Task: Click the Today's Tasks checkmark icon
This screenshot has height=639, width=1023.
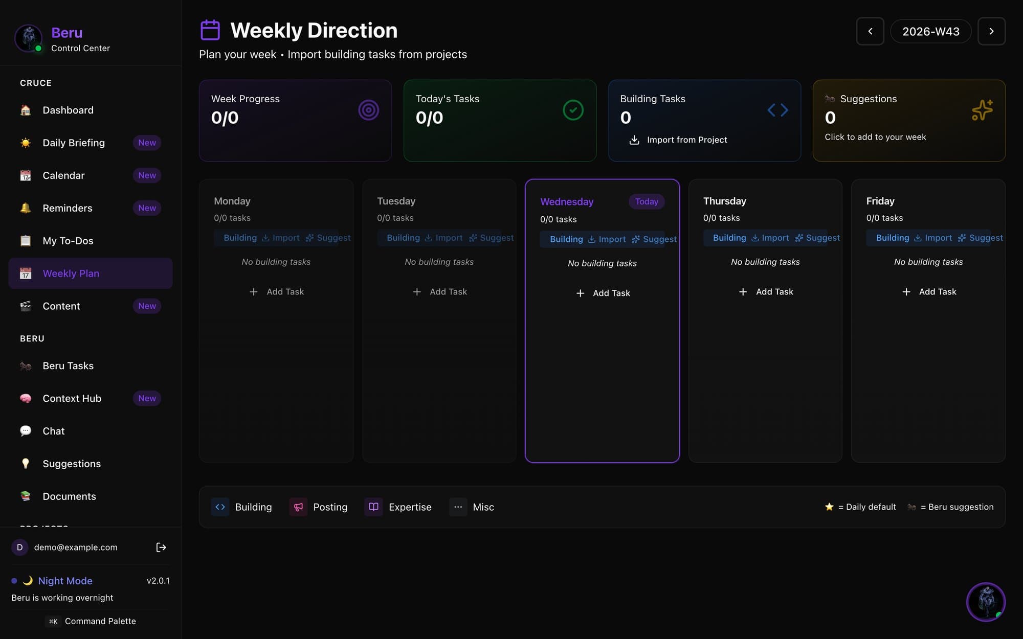Action: 573,110
